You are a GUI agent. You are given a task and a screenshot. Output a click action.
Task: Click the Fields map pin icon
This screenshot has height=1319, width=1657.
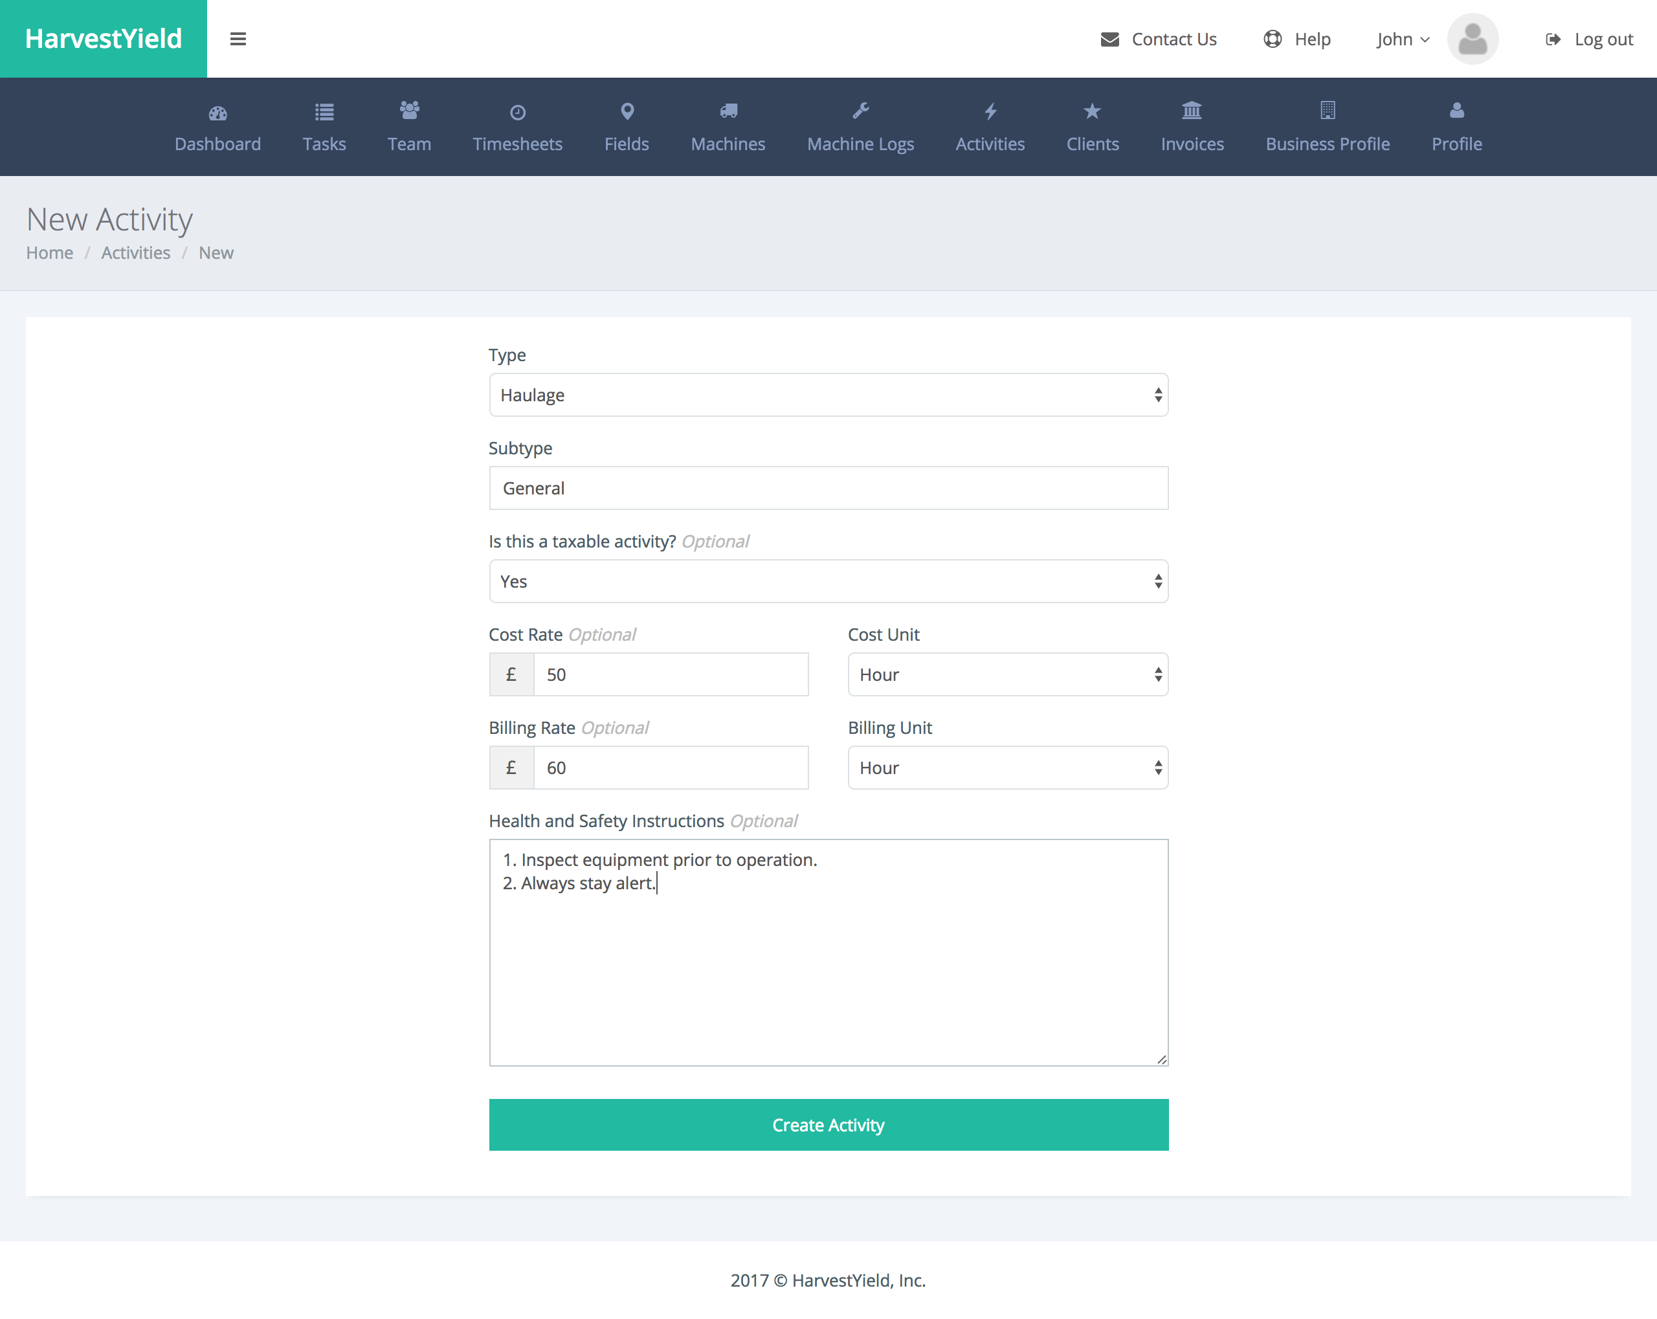(x=627, y=111)
